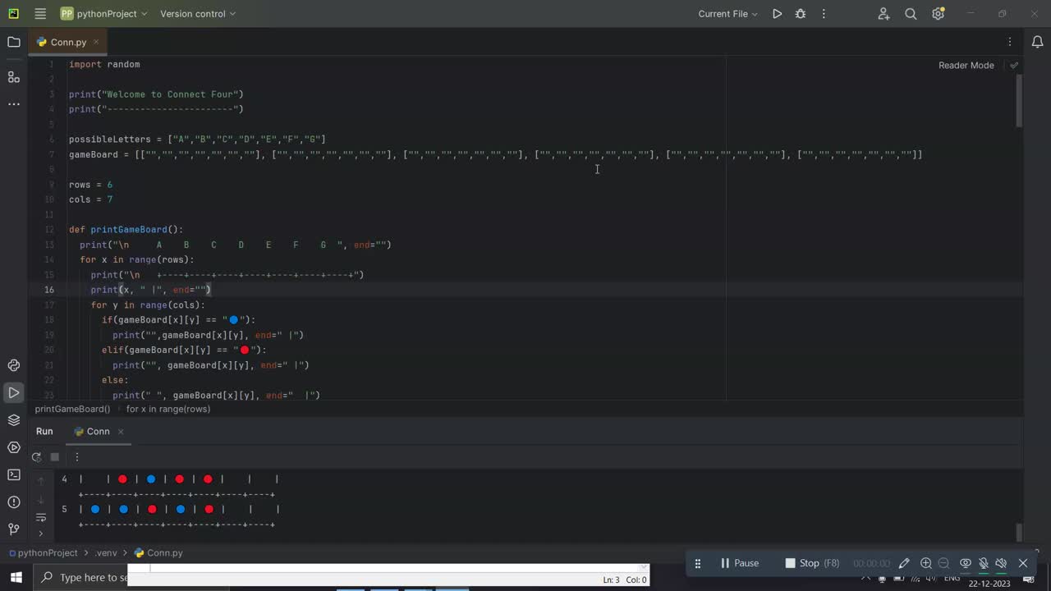
Task: Click 'for x in range(rows)' breadcrumb
Action: tap(168, 409)
